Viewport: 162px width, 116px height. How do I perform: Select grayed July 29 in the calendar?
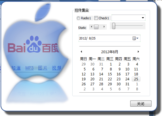(84, 64)
